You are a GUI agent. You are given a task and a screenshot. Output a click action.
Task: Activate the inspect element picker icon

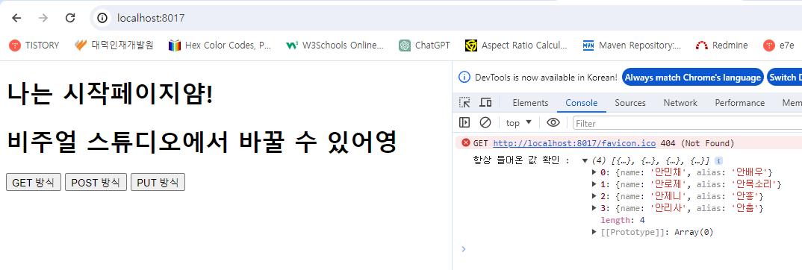pos(464,103)
